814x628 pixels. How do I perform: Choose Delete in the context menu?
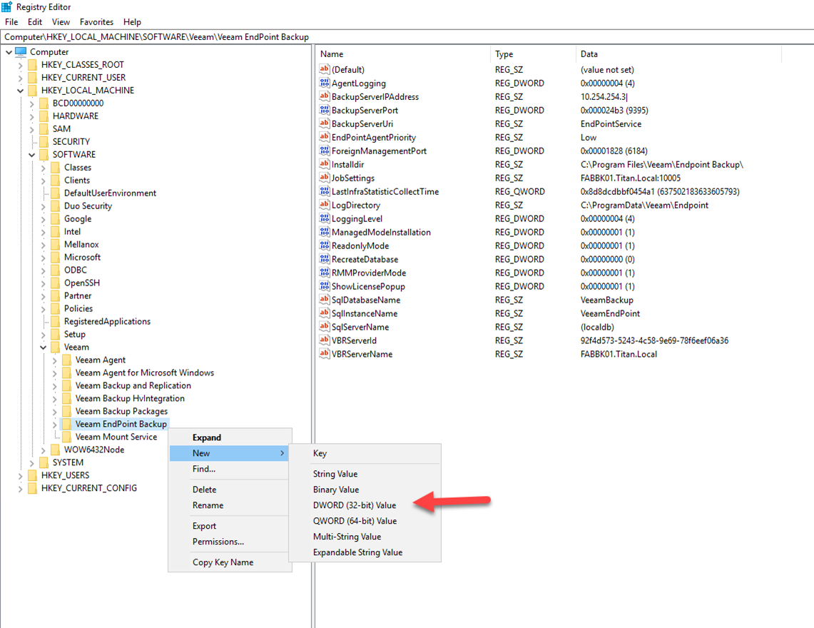coord(204,490)
